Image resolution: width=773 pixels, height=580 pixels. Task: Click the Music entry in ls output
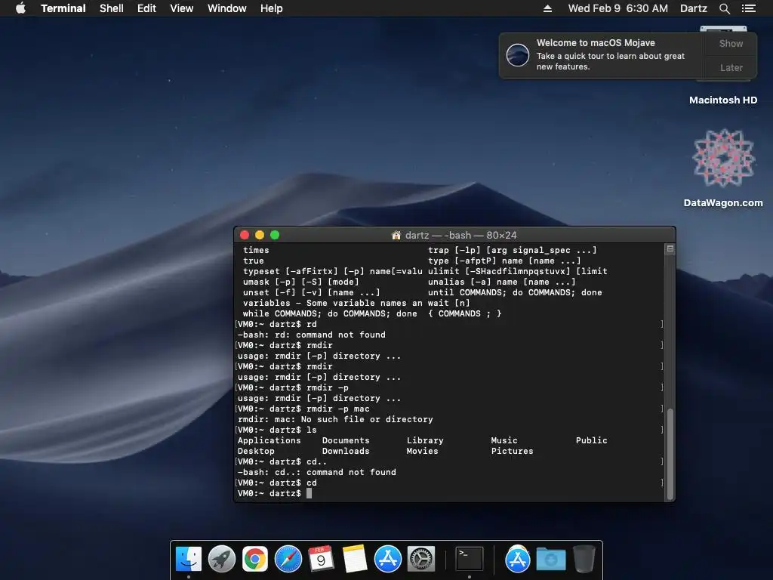tap(504, 440)
